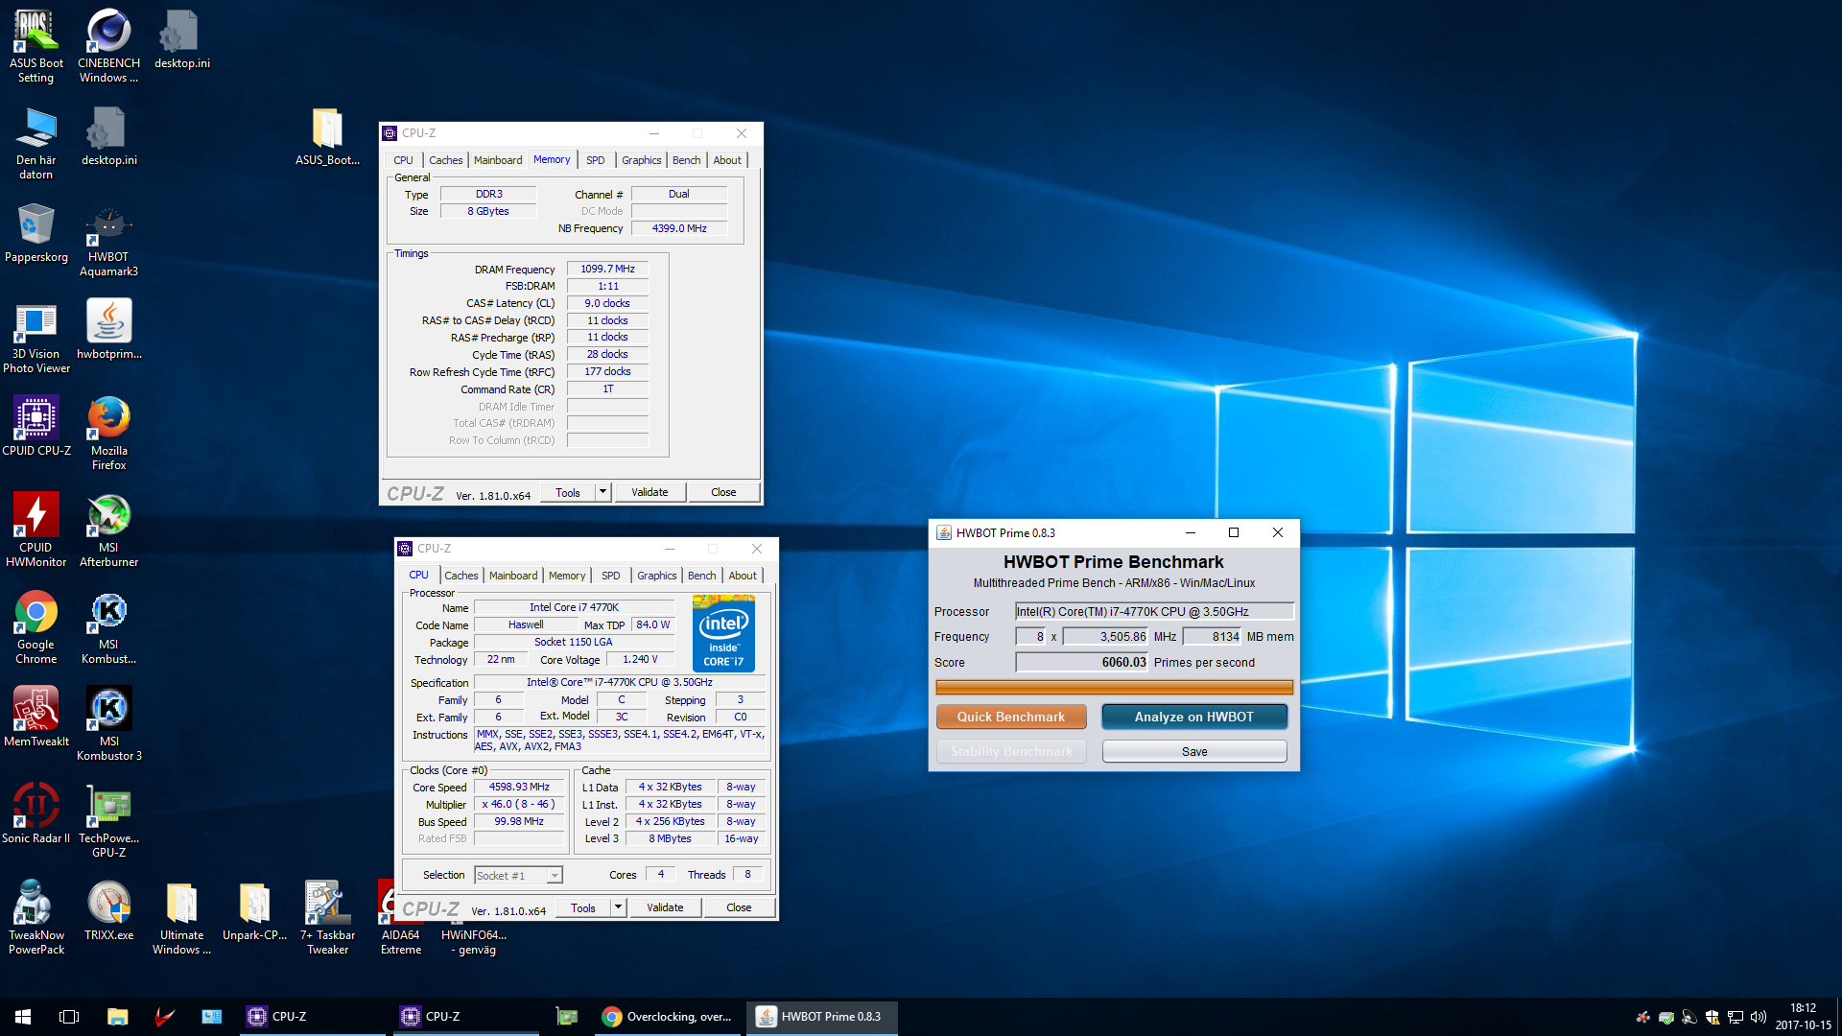Launch Mozilla Firefox from desktop

pos(108,434)
